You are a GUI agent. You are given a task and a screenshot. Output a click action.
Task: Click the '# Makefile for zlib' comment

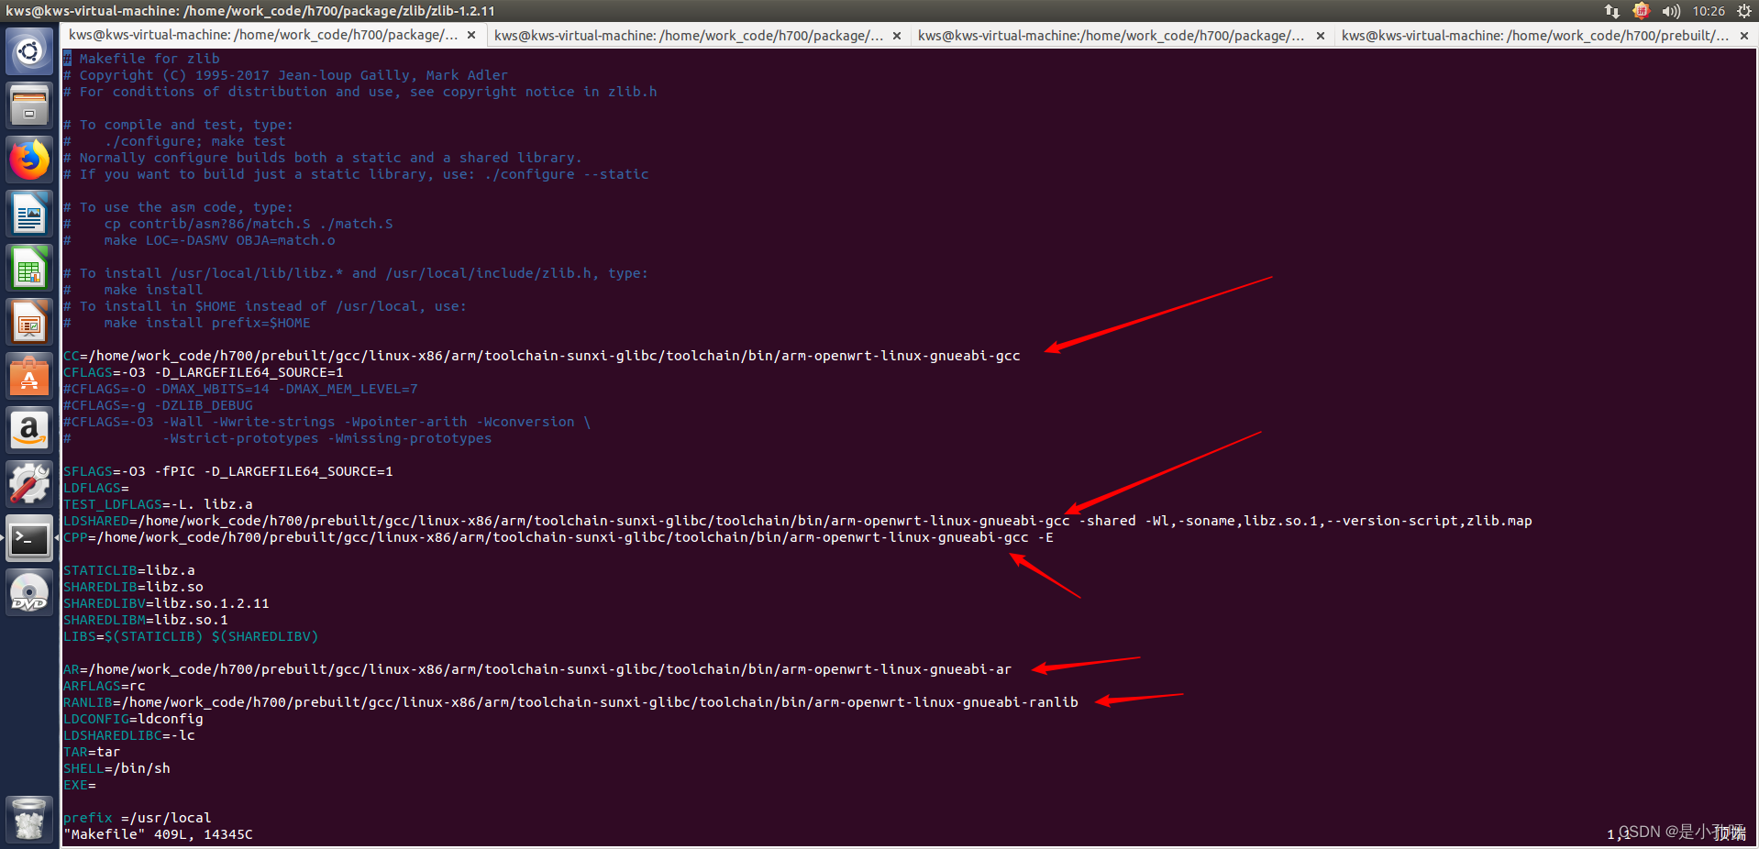pos(141,59)
